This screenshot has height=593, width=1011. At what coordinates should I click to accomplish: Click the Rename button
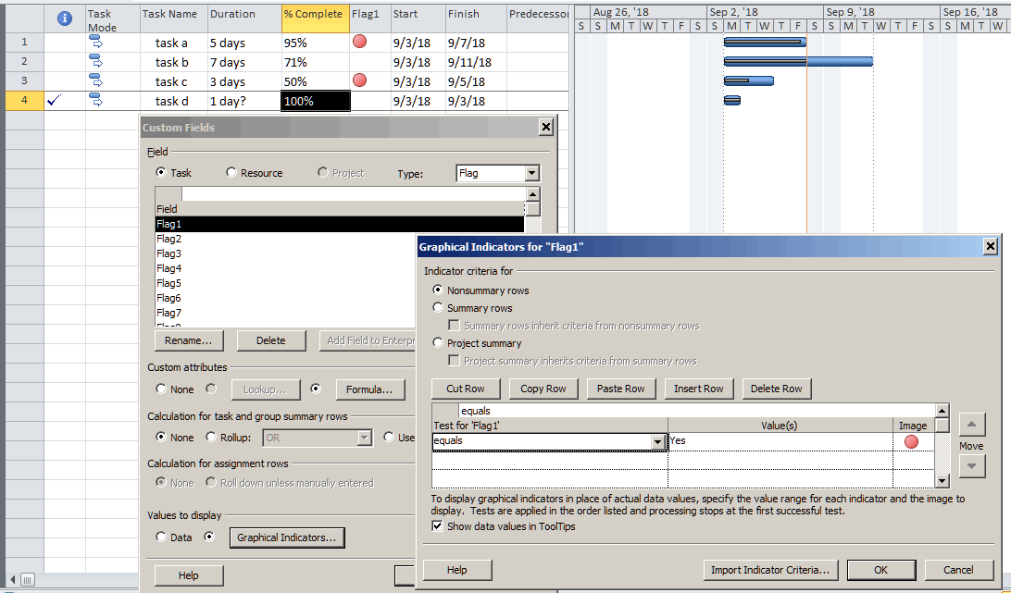point(189,340)
